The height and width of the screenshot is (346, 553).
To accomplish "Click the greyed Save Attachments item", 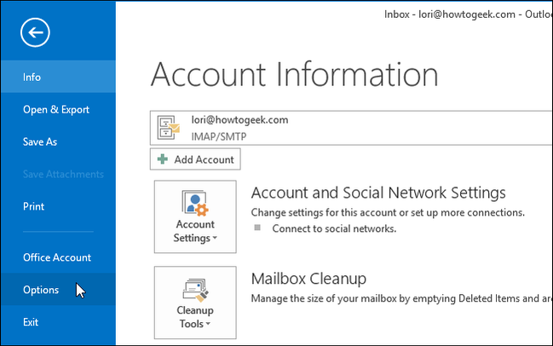I will 58,174.
